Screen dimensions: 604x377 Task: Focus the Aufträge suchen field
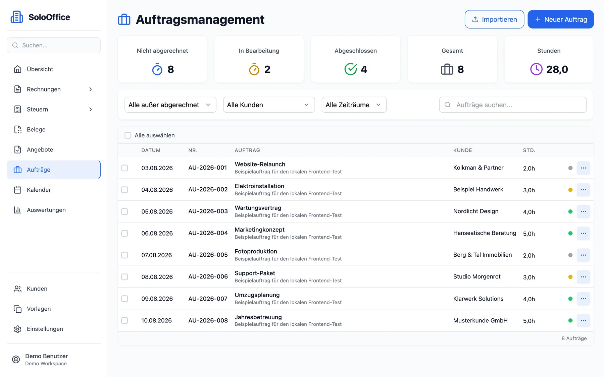point(513,105)
